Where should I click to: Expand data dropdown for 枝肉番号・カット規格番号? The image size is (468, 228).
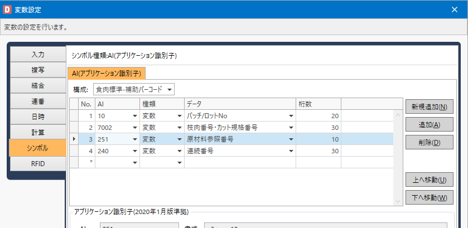pos(291,128)
